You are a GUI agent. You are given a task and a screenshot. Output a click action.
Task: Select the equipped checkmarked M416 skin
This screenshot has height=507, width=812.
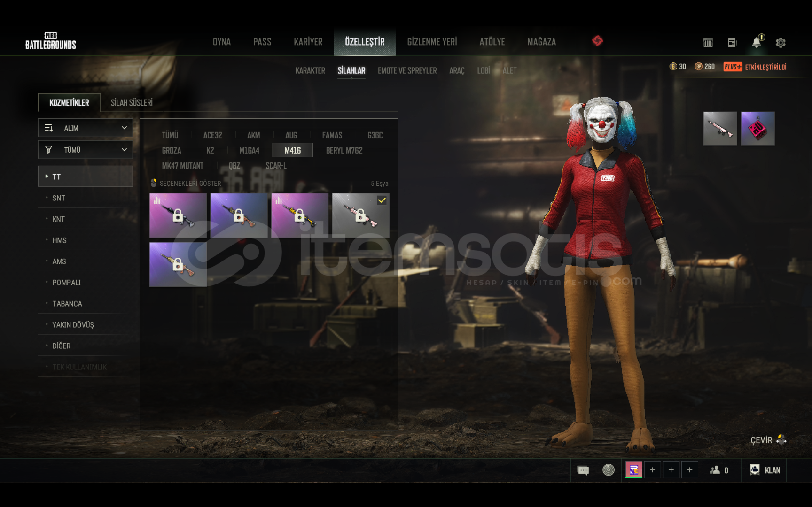tap(361, 215)
